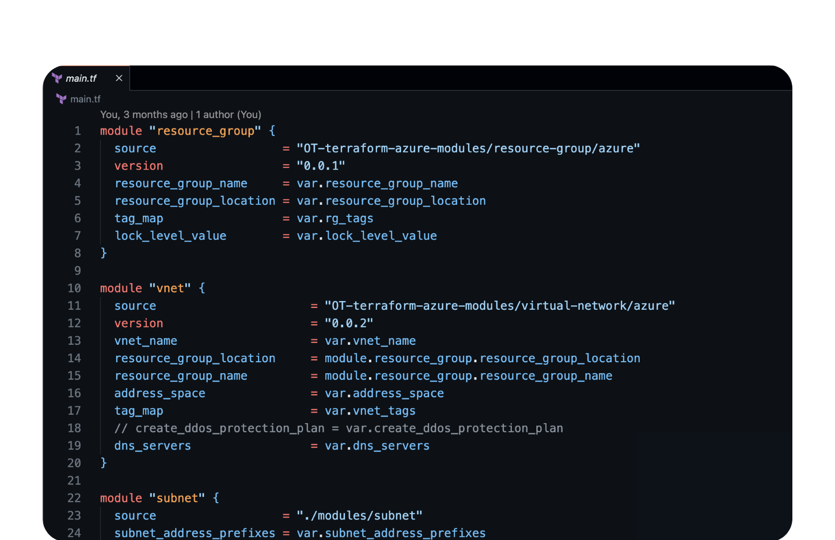
Task: Click the "1 author (You)" blame link
Action: tap(228, 114)
